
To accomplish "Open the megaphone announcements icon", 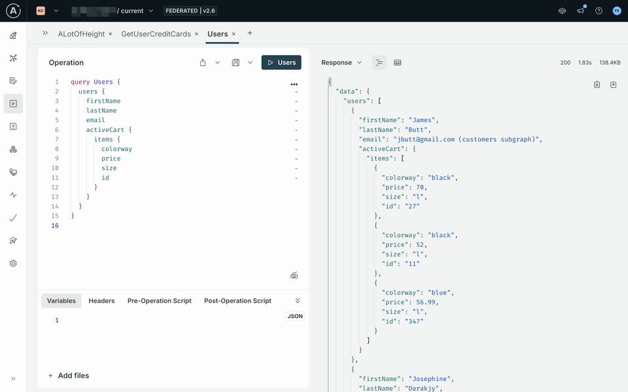I will pyautogui.click(x=581, y=11).
